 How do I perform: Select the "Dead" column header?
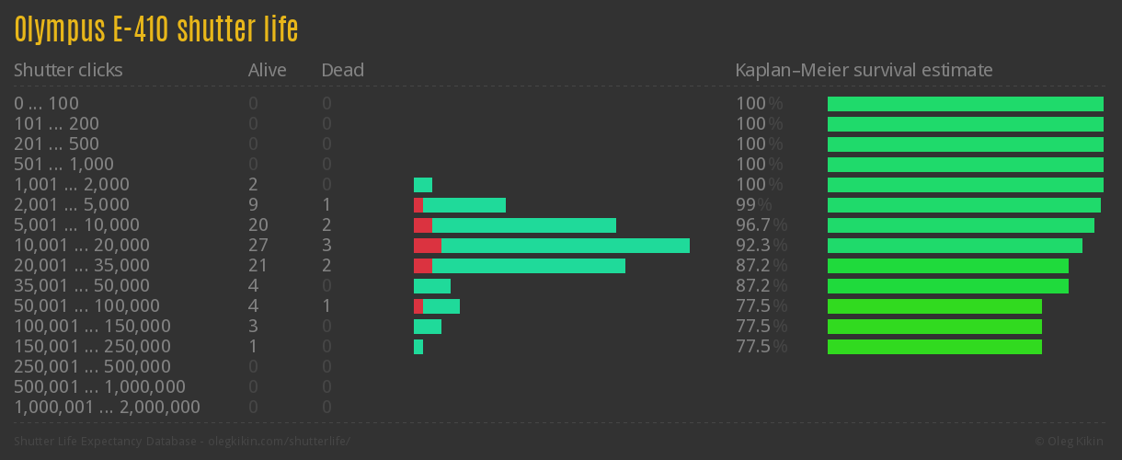342,70
